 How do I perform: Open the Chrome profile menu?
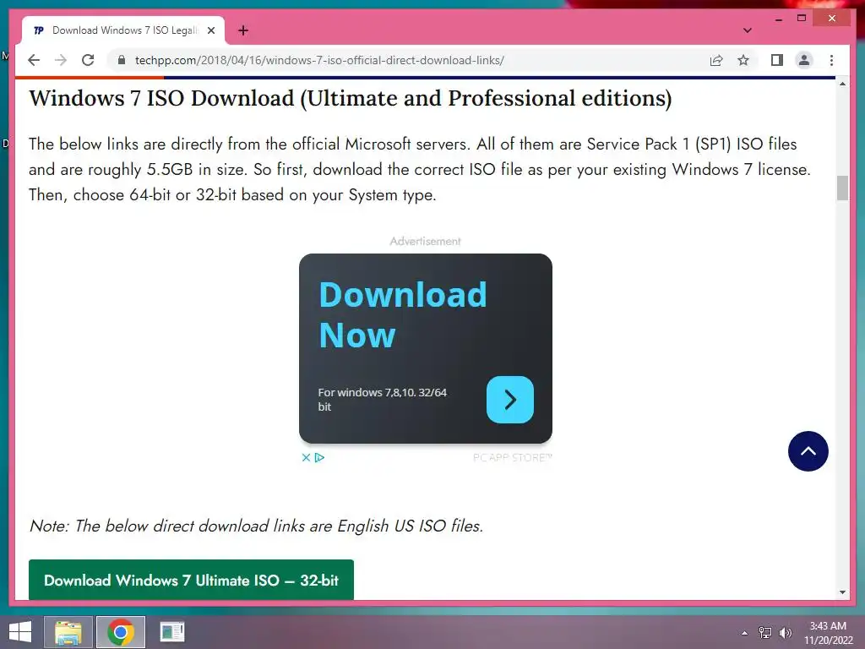804,60
